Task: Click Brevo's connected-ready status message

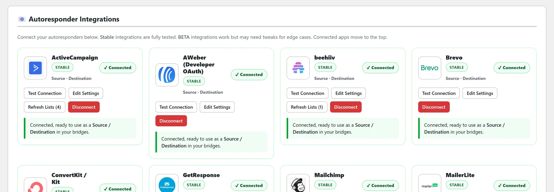Action: tap(474, 128)
